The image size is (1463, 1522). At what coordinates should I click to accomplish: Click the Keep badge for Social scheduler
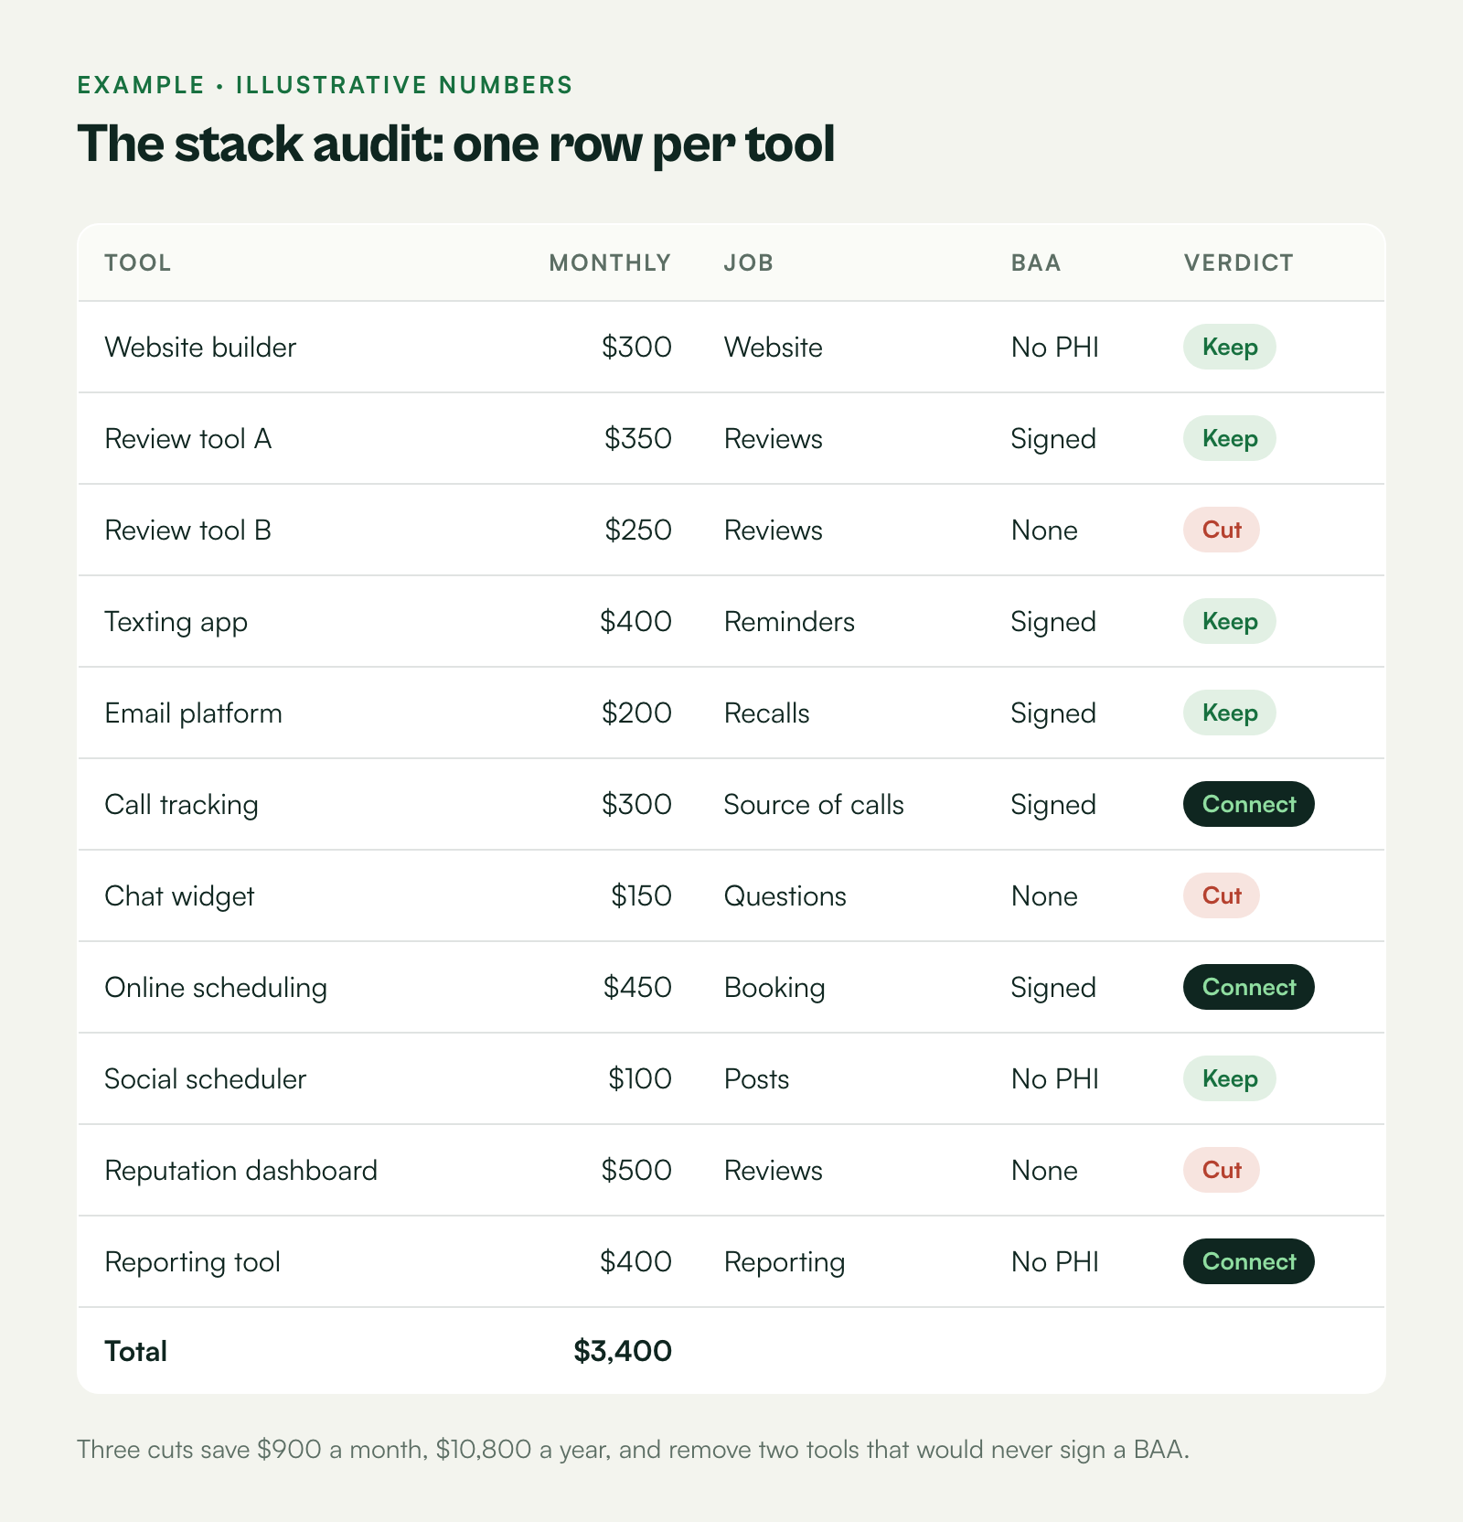[x=1229, y=1078]
